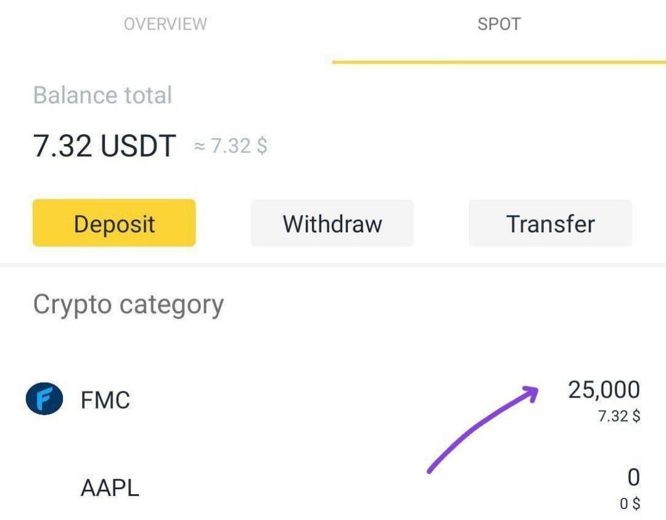Tap the Balance total label

tap(102, 95)
